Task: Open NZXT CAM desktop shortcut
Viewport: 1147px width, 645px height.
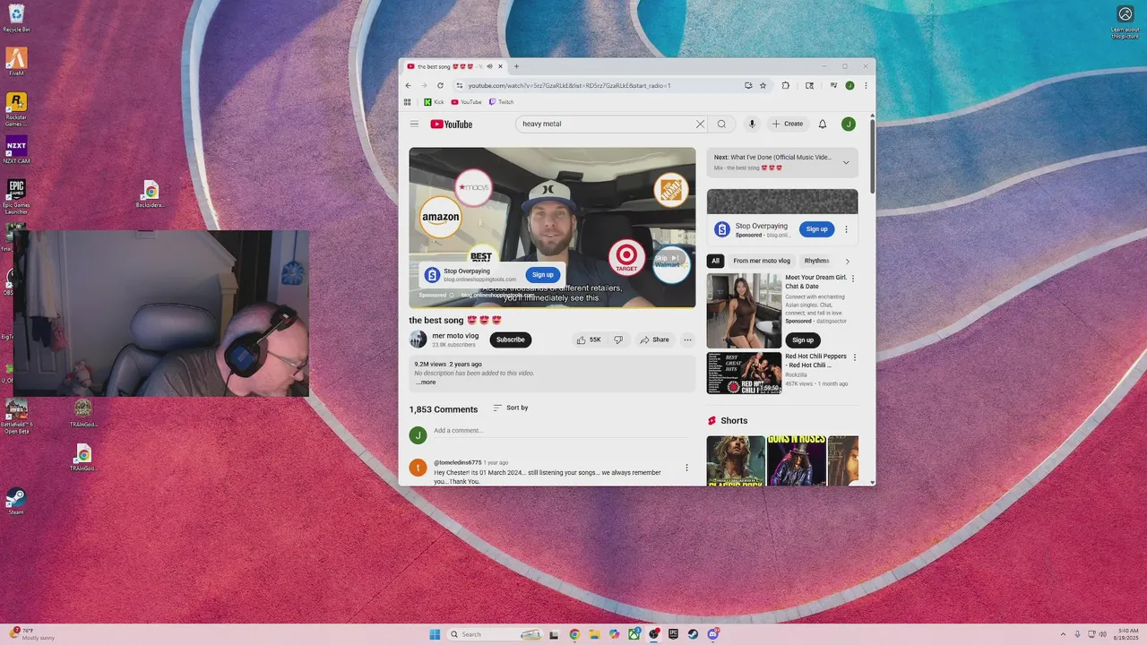Action: [x=16, y=150]
